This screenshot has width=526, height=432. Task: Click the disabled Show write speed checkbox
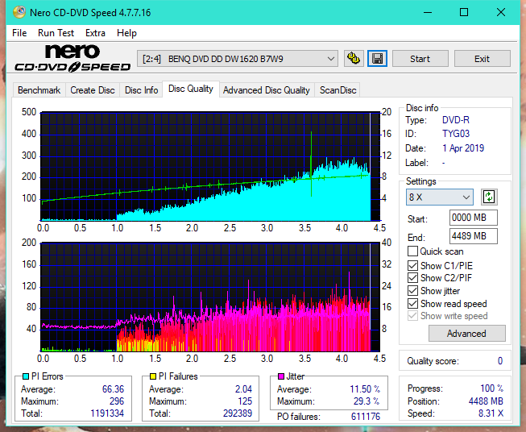[x=412, y=316]
